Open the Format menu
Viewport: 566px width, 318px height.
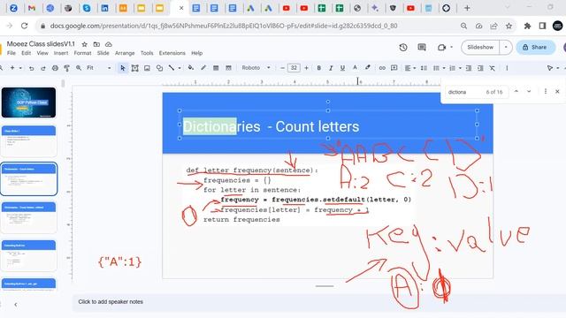tap(82, 53)
